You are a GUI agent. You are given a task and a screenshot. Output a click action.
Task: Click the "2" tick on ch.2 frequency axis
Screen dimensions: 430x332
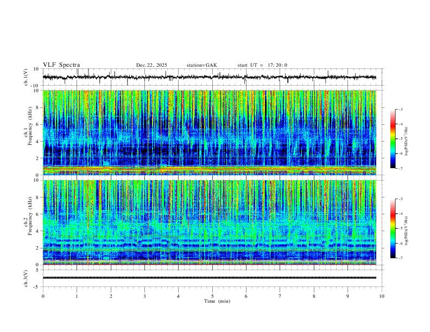[x=38, y=248]
